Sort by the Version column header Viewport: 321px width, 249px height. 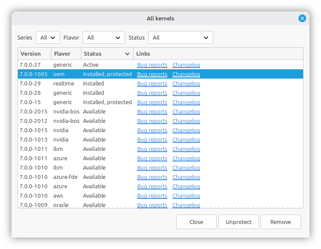[34, 54]
